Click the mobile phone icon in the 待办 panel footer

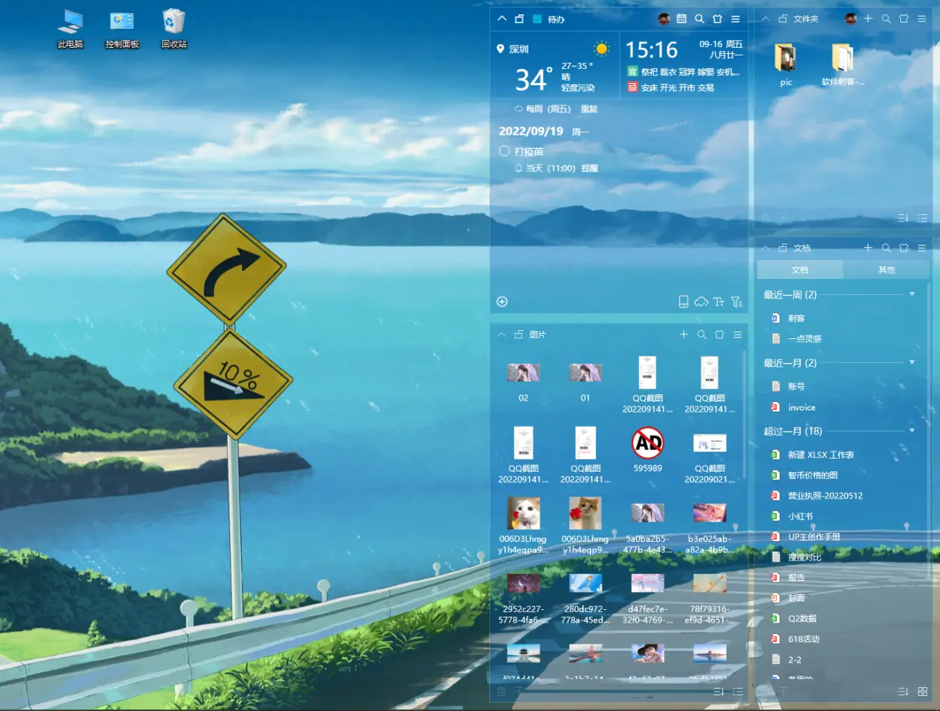point(683,302)
